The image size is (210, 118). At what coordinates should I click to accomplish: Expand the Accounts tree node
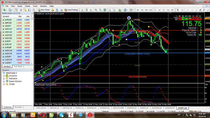(4, 76)
